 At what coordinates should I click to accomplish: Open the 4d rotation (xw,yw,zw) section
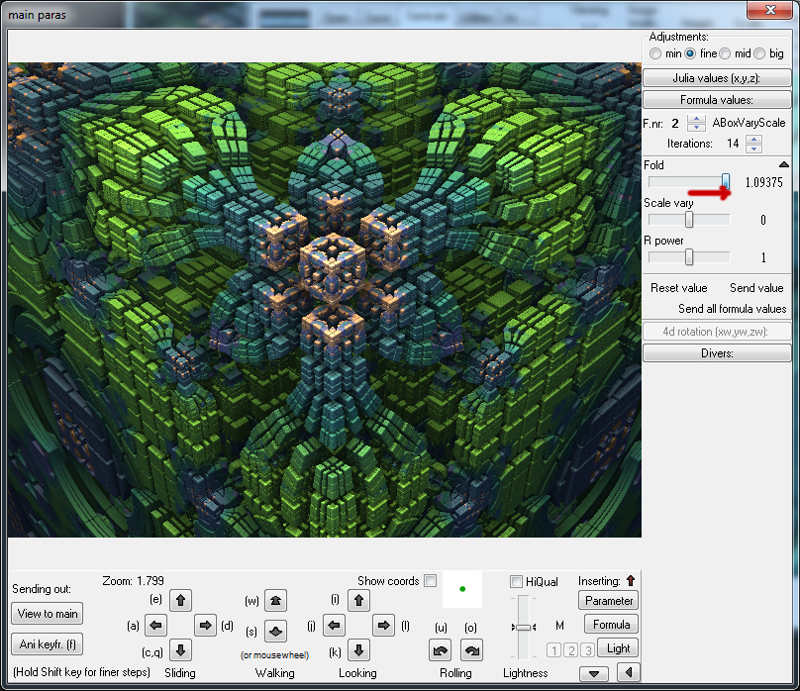coord(717,332)
